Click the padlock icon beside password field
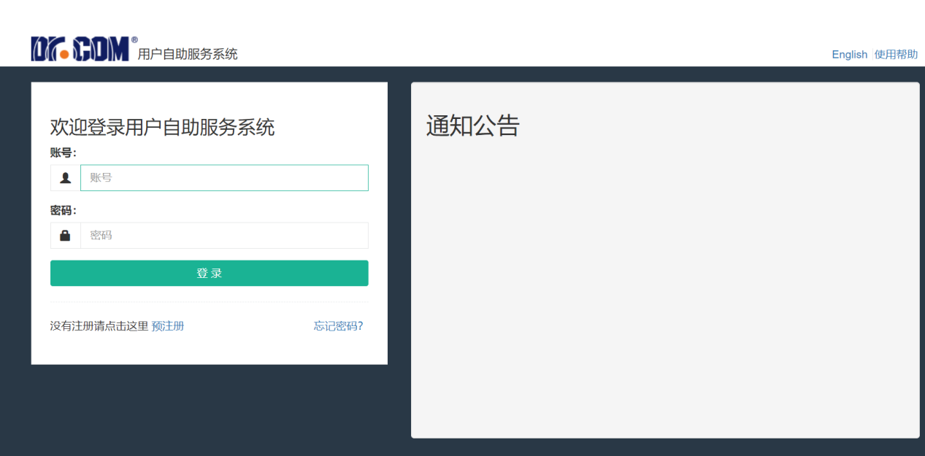This screenshot has width=925, height=456. [x=65, y=236]
